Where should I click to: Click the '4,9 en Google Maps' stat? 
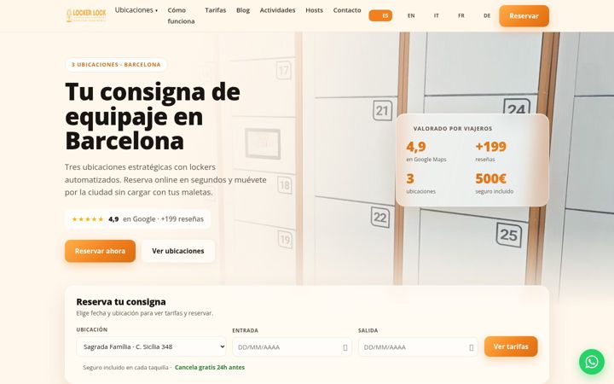coord(426,151)
